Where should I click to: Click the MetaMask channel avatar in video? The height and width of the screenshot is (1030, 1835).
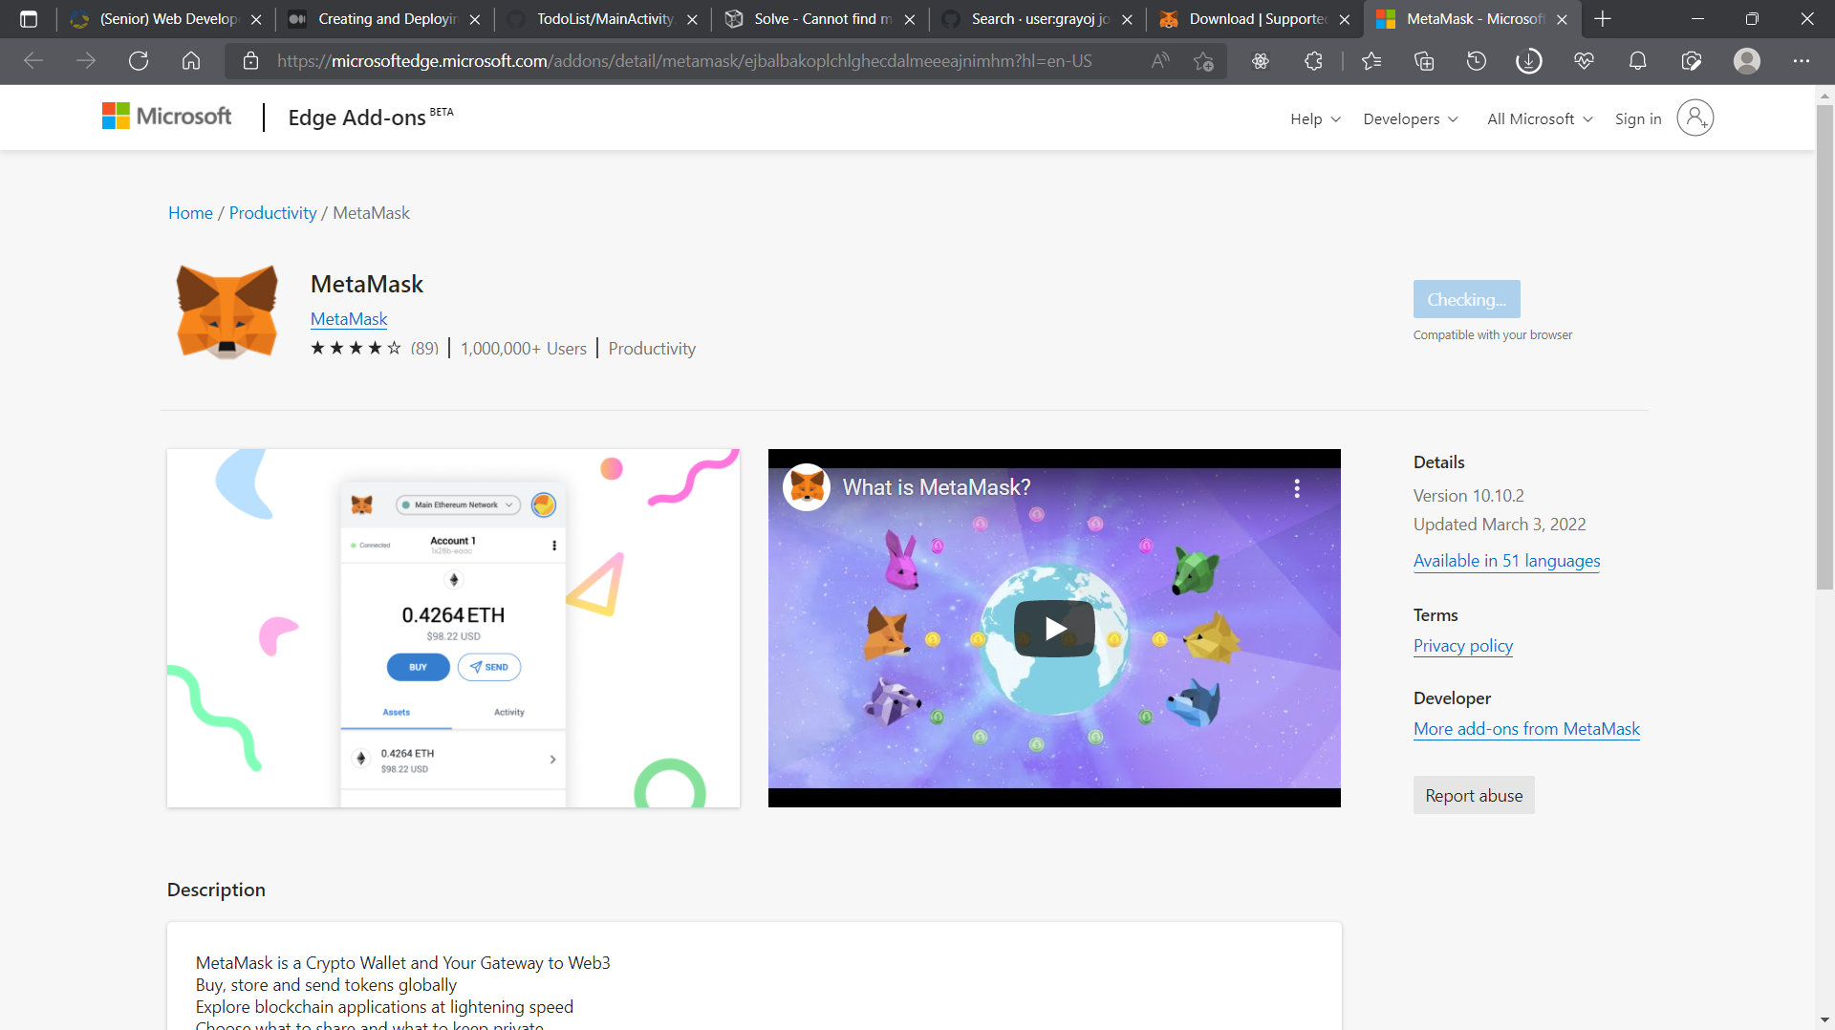[x=807, y=487]
